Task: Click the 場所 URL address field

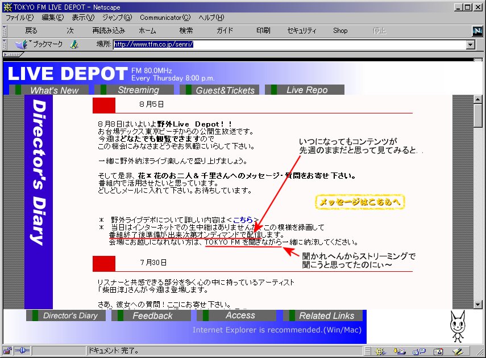Action: [289, 45]
